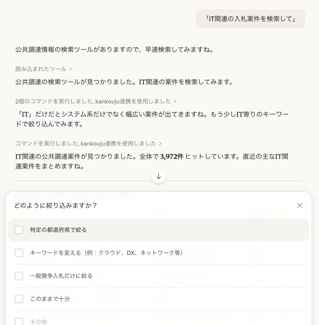Screen dimensions: 319x325
Task: Close the どのように絞り込みますか dialog
Action: point(299,206)
